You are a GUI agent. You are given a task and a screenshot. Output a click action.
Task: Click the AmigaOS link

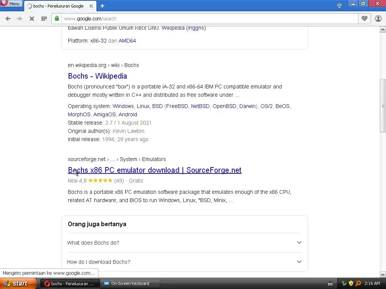[x=104, y=114]
